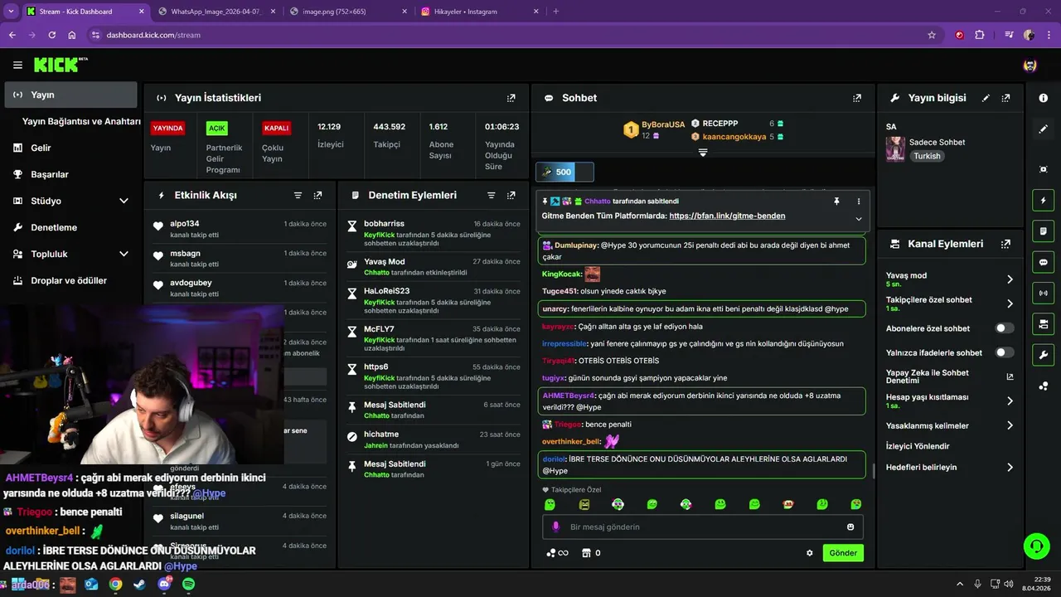
Task: Click the Kick logo
Action: (61, 65)
